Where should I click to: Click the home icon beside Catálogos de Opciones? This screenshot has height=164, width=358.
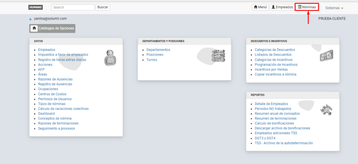pos(34,28)
